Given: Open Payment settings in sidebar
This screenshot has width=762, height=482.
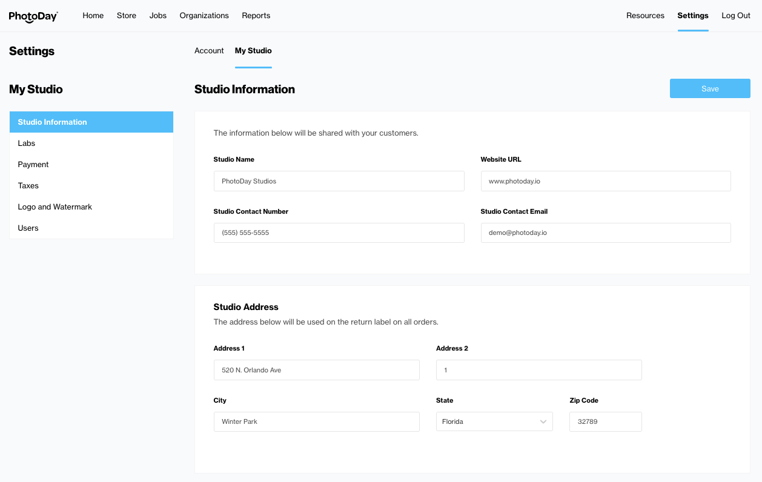Looking at the screenshot, I should (x=91, y=165).
